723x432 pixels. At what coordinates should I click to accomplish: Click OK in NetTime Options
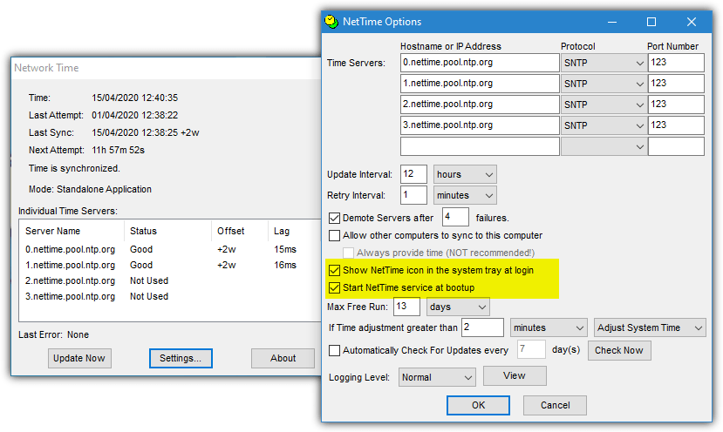[x=478, y=405]
